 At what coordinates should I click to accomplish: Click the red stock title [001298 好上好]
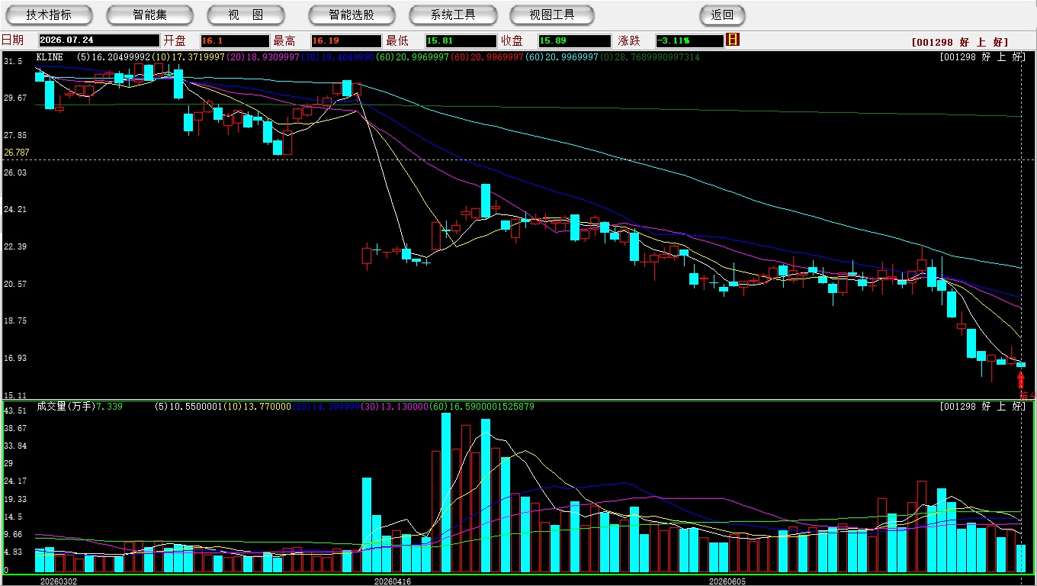point(959,42)
